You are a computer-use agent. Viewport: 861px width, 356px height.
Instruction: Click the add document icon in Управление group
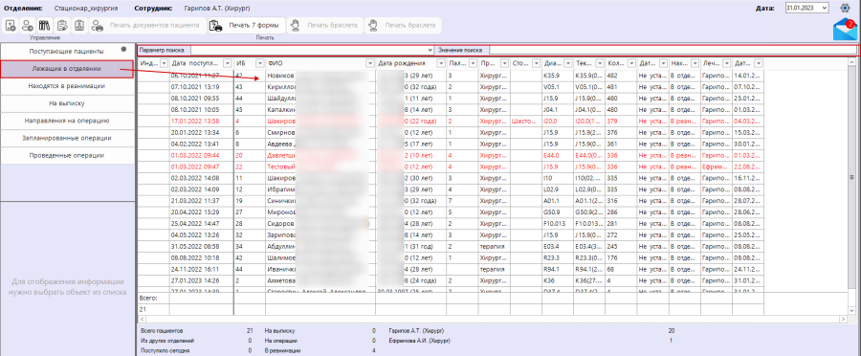coord(10,25)
